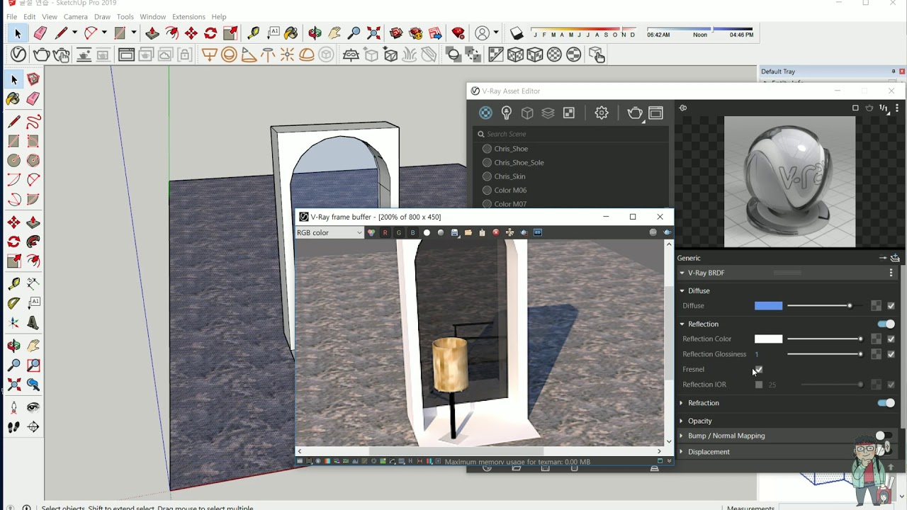Start V-Ray interactive render

[x=62, y=55]
